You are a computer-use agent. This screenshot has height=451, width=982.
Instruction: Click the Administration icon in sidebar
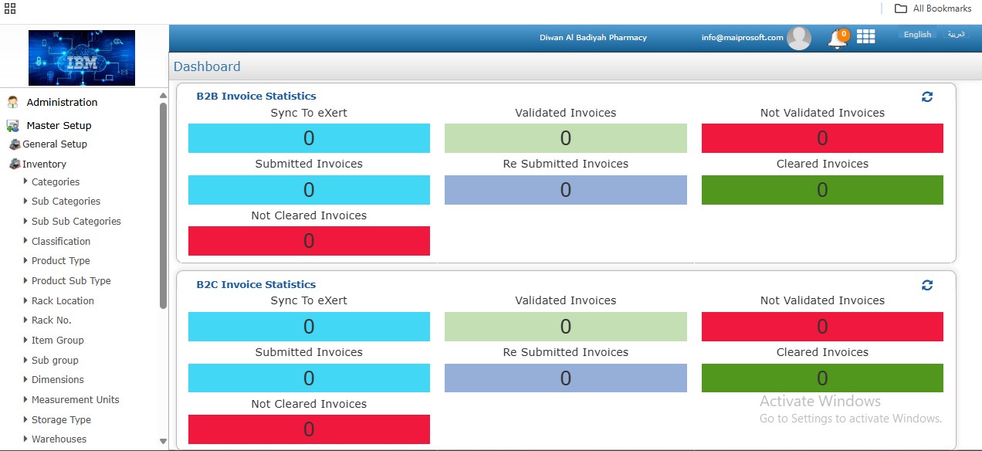tap(12, 102)
